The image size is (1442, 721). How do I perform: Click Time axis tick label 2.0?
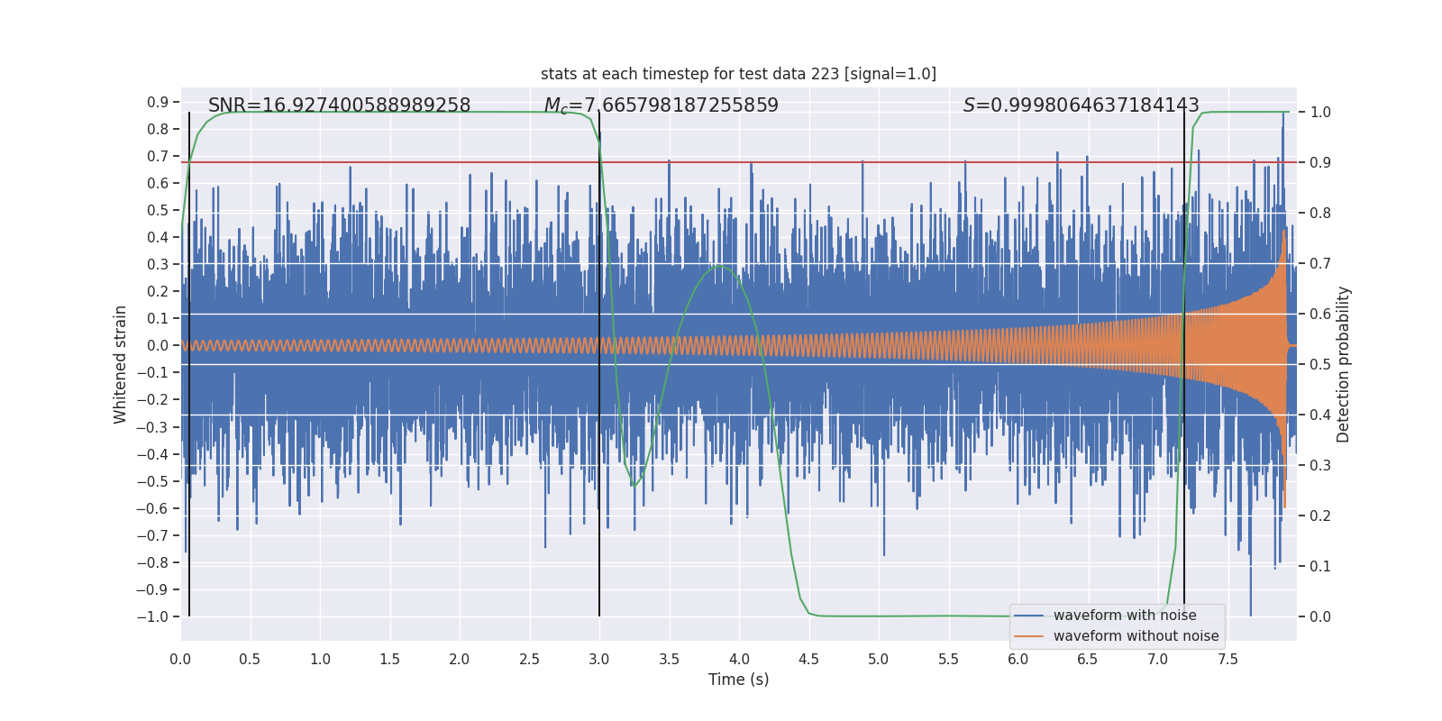coord(460,660)
